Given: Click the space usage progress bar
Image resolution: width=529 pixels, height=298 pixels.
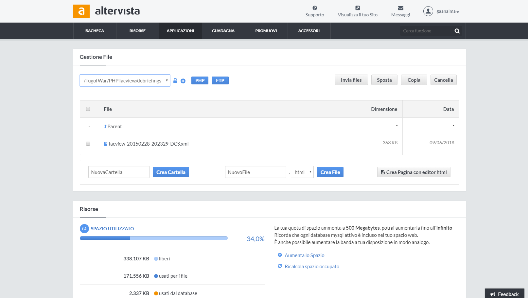Looking at the screenshot, I should click(154, 238).
